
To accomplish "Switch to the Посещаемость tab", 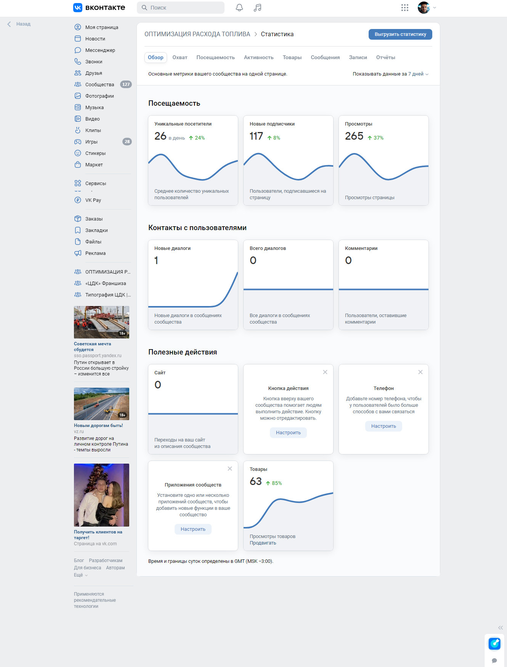I will [x=216, y=58].
